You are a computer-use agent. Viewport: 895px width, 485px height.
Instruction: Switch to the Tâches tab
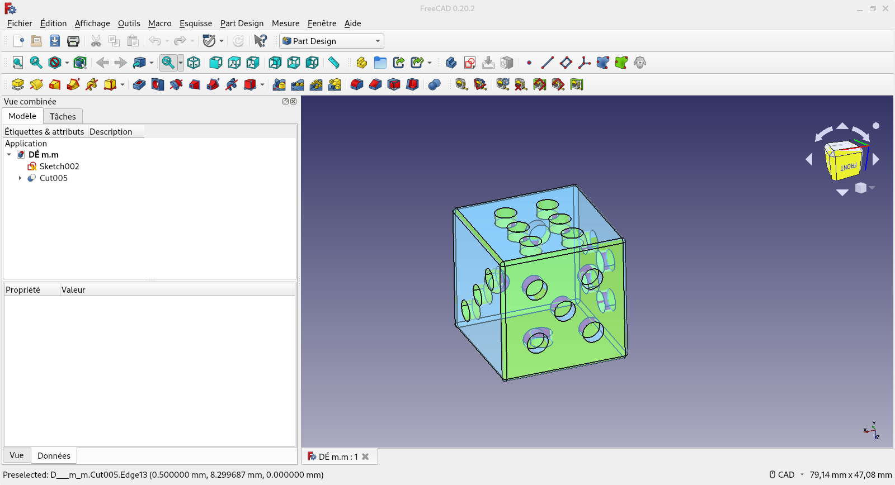coord(63,116)
